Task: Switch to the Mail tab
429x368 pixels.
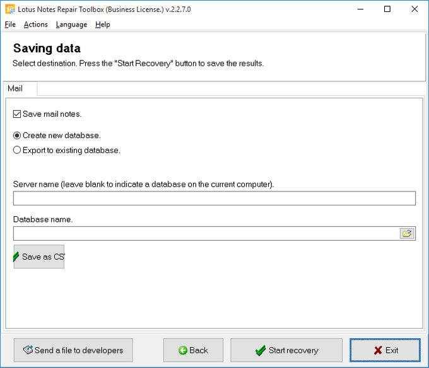Action: click(20, 88)
